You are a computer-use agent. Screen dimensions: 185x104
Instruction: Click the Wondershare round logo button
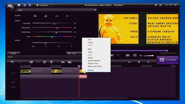tap(11, 7)
